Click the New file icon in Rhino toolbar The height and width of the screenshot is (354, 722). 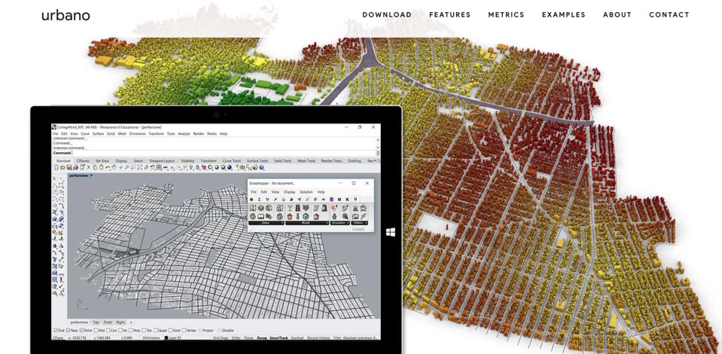[x=56, y=167]
